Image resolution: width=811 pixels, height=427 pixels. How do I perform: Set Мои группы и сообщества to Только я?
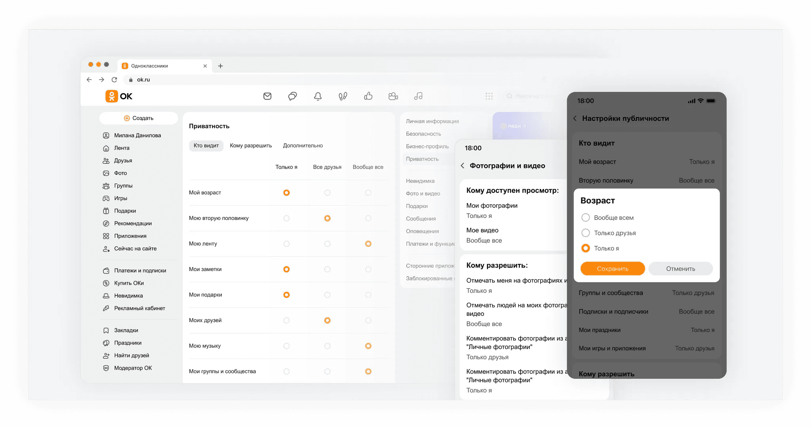287,372
